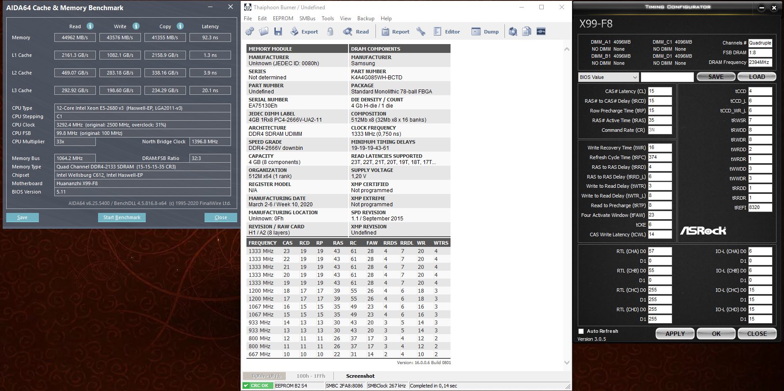Viewport: 784px width, 391px height.
Task: Open the Tools menu in Thaiphoon Burner
Action: (x=328, y=19)
